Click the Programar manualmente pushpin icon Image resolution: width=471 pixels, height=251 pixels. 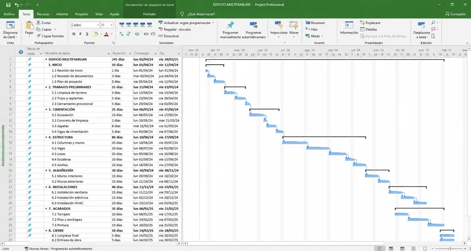231,25
